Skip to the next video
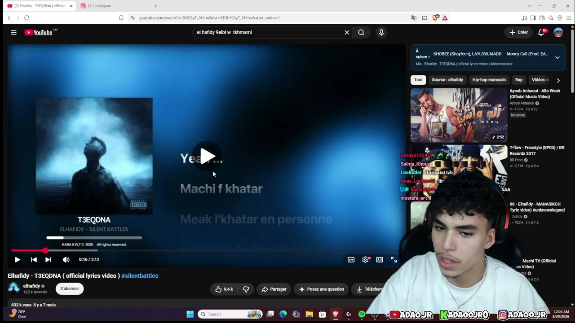Viewport: 575px width, 323px height. [48, 259]
